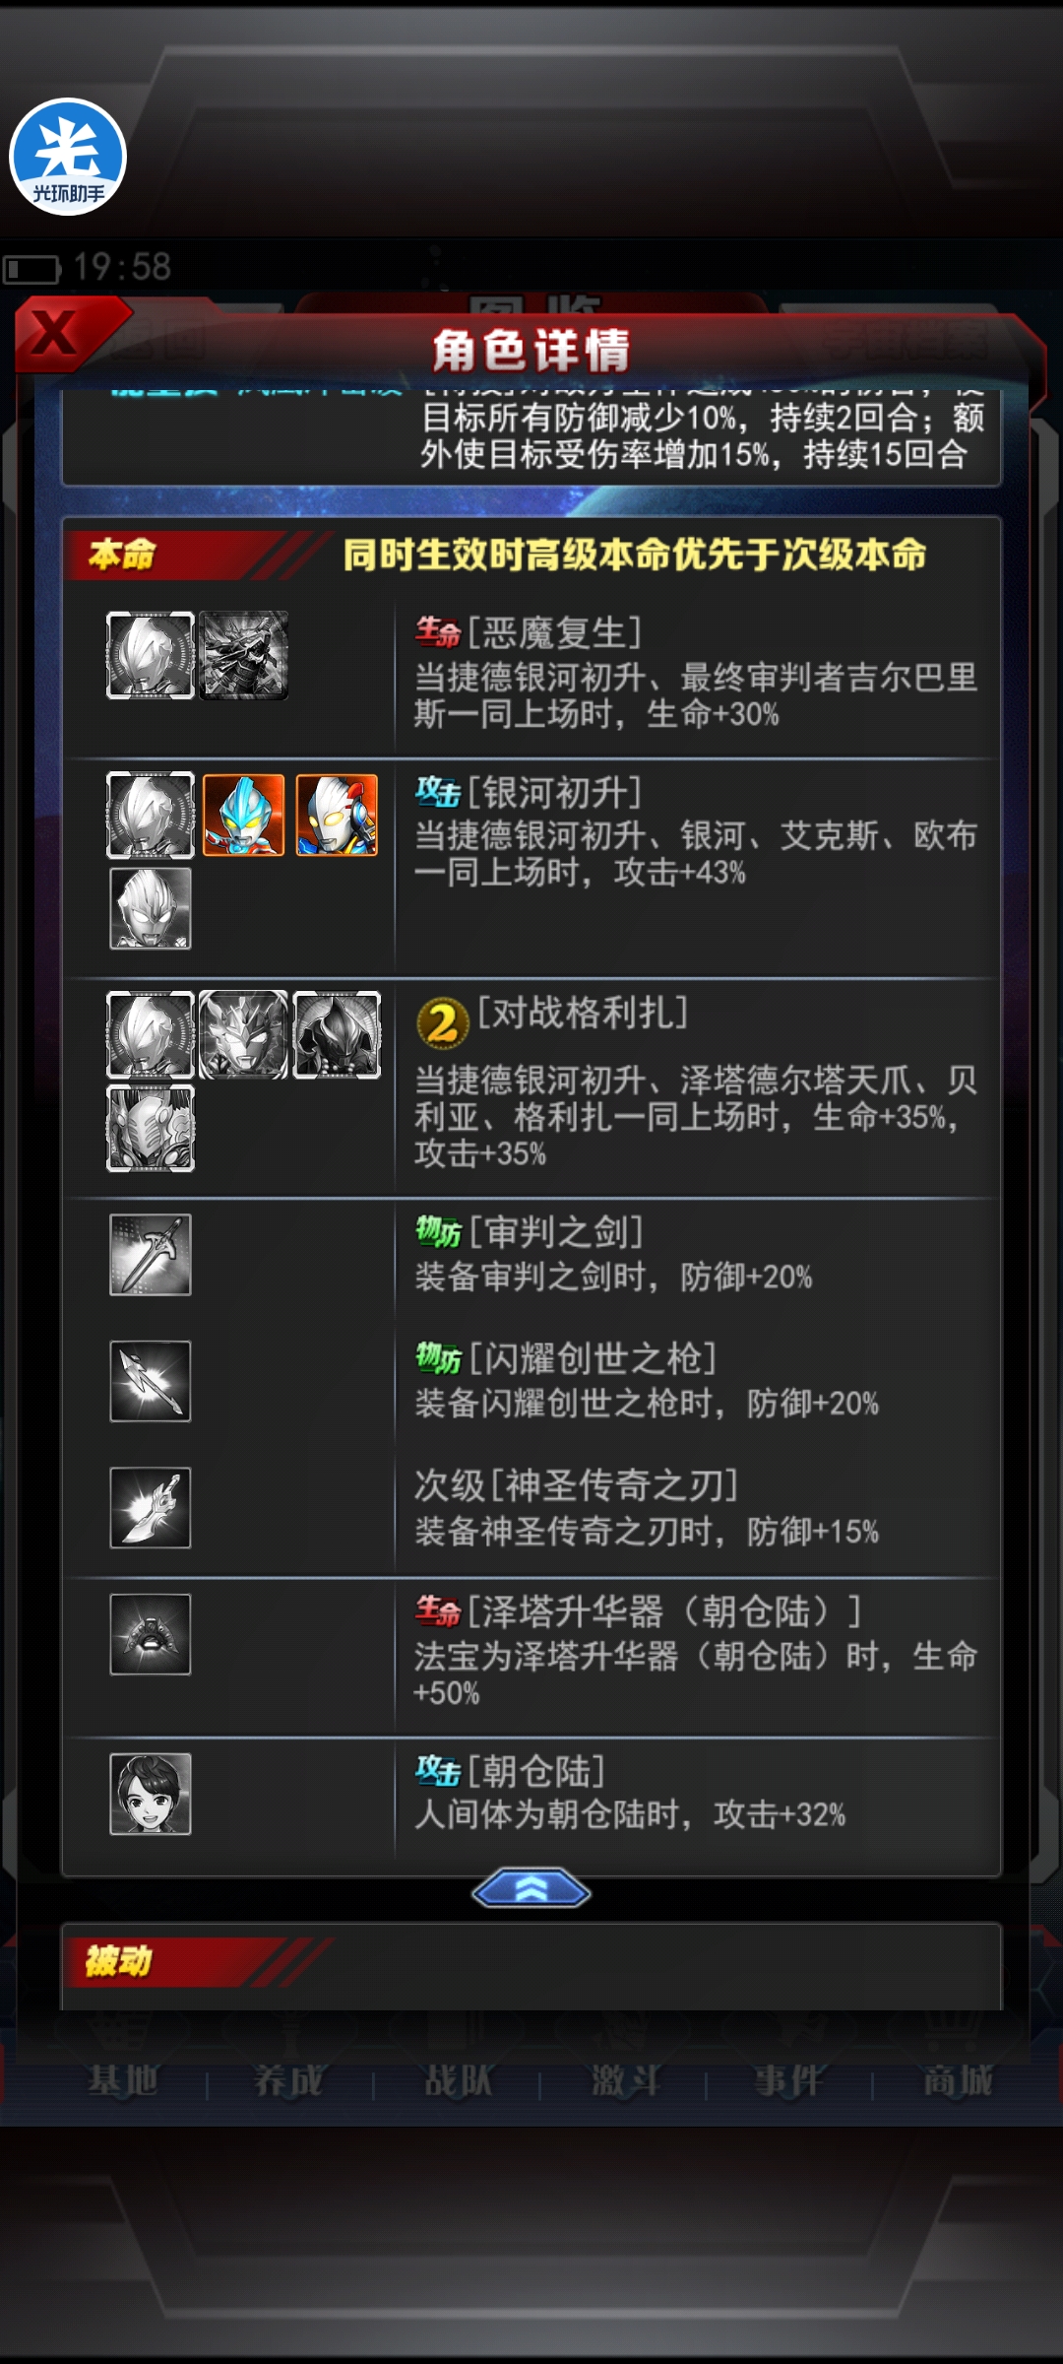1063x2364 pixels.
Task: Tap the 朝仓陆 human portrait
Action: (151, 1794)
